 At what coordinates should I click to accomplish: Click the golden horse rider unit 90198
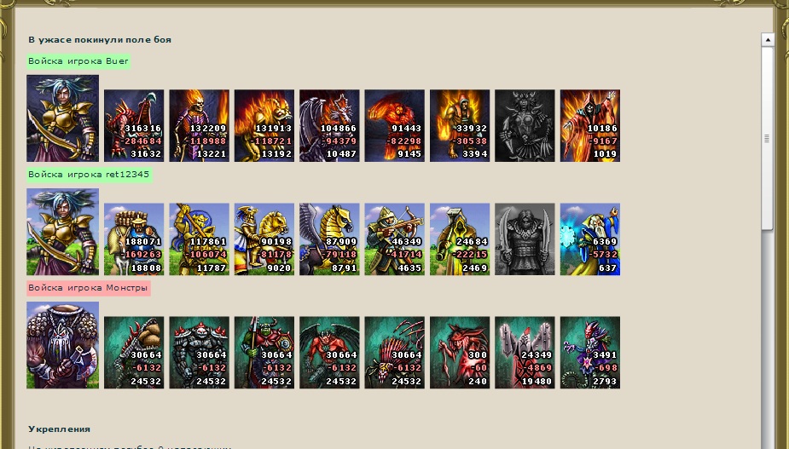click(264, 239)
